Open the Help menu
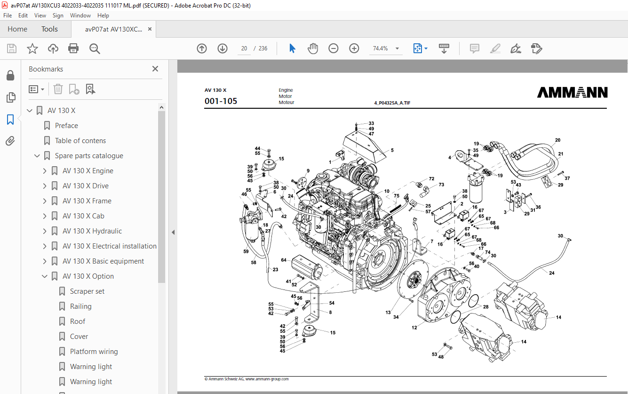628x394 pixels. coord(103,16)
